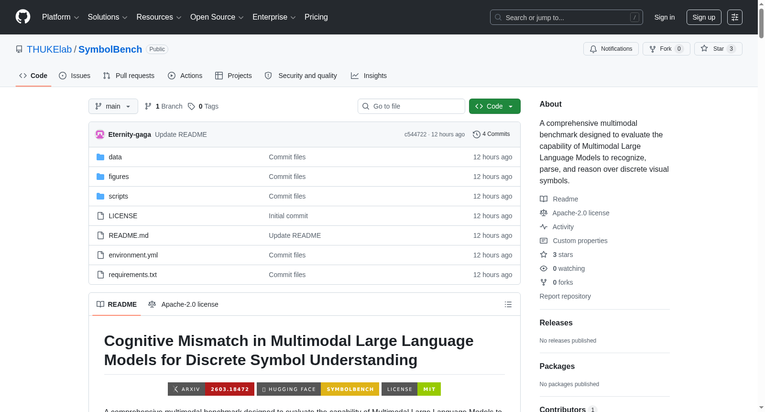View the 4 Commits history link
Image resolution: width=765 pixels, height=412 pixels.
point(491,134)
